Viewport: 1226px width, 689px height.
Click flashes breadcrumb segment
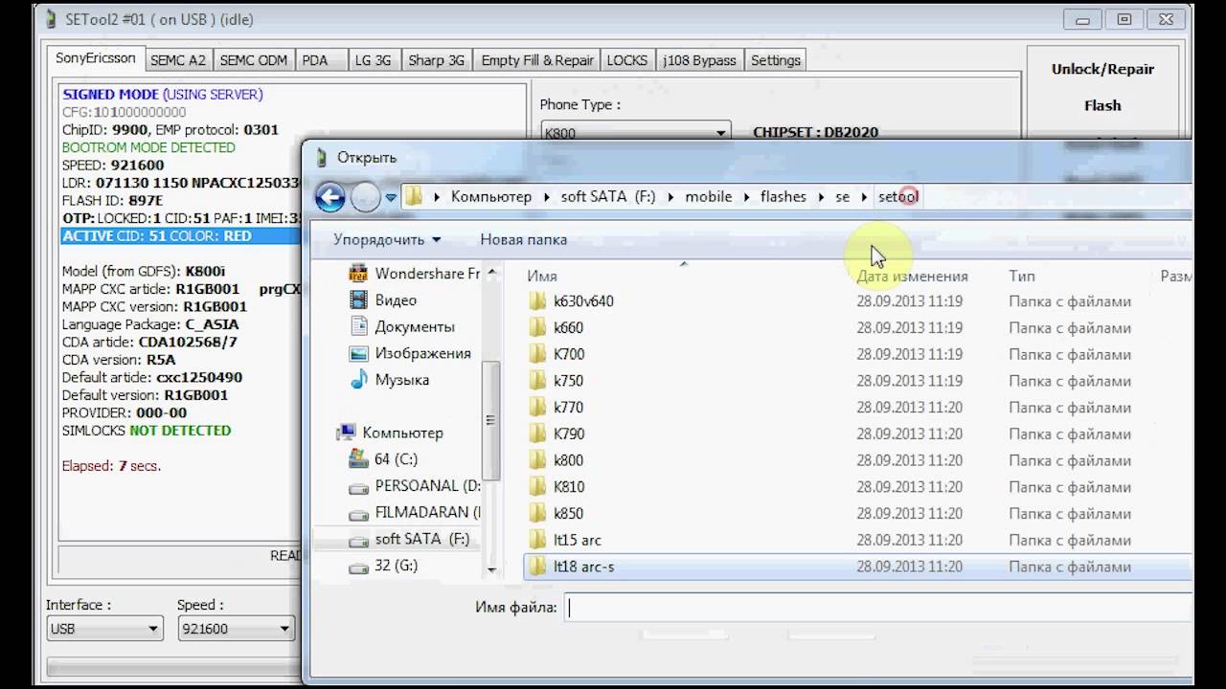point(783,196)
